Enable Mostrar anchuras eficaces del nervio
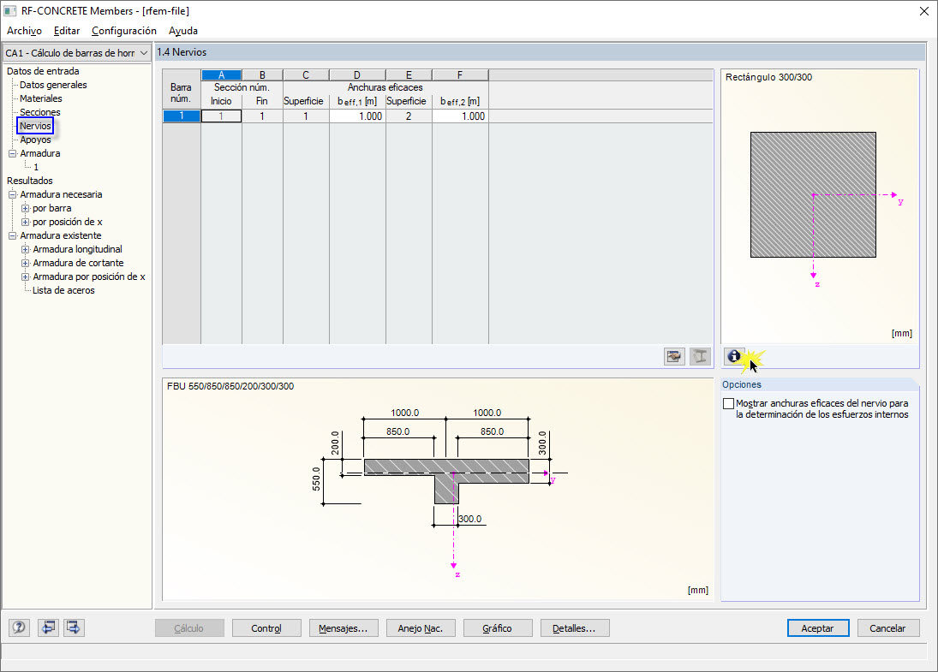This screenshot has height=672, width=938. (x=729, y=403)
